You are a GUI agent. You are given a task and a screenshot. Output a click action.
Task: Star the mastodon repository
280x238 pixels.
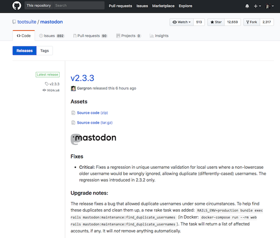coord(216,22)
